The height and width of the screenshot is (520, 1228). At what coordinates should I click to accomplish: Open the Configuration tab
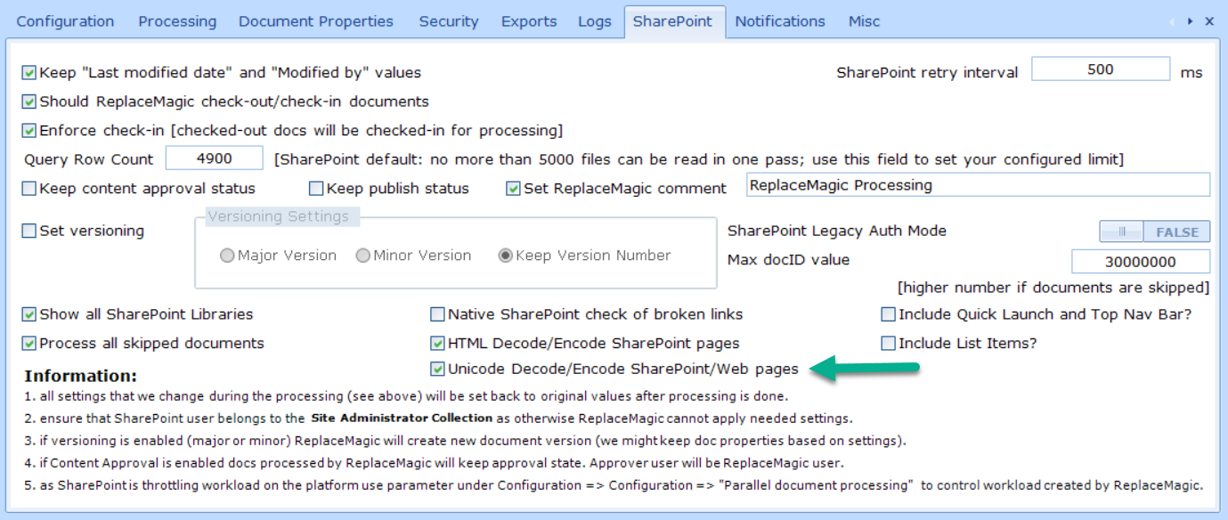[65, 21]
